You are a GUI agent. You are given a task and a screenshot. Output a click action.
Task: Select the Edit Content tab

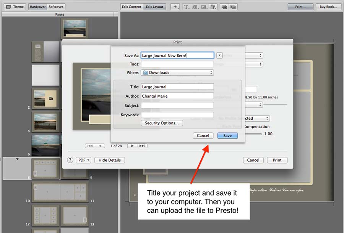pyautogui.click(x=131, y=7)
